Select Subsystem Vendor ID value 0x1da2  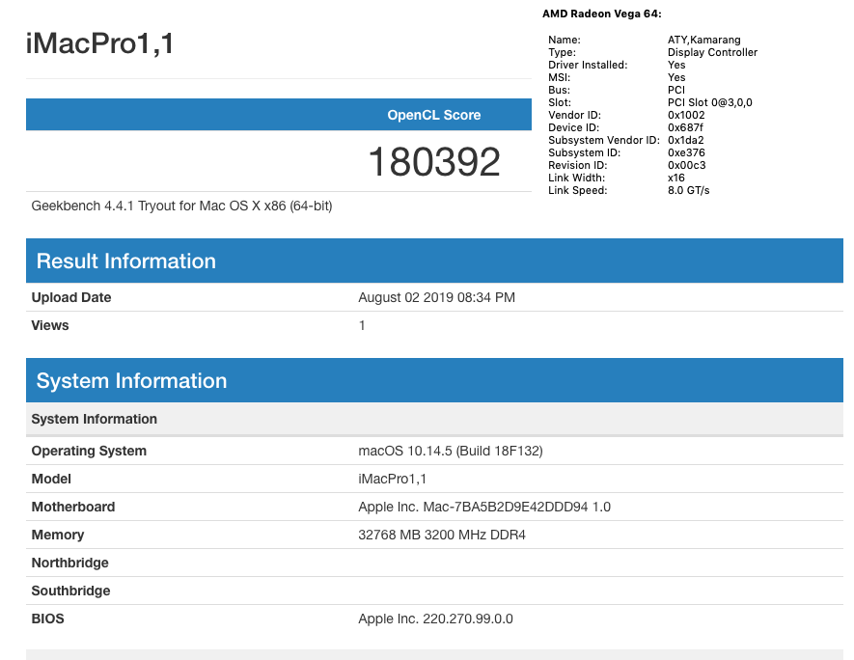tap(686, 140)
